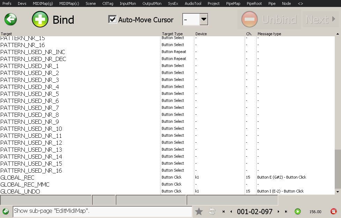Viewport: 341px width, 218px height.
Task: Open the AudioTool menu
Action: pos(193,3)
